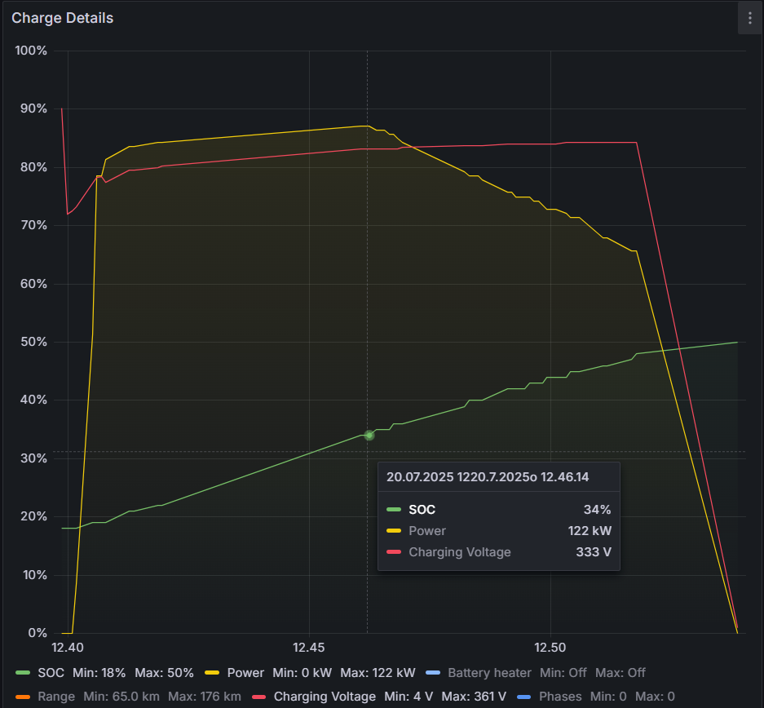The image size is (764, 708).
Task: Show the Battery heater series
Action: (489, 673)
